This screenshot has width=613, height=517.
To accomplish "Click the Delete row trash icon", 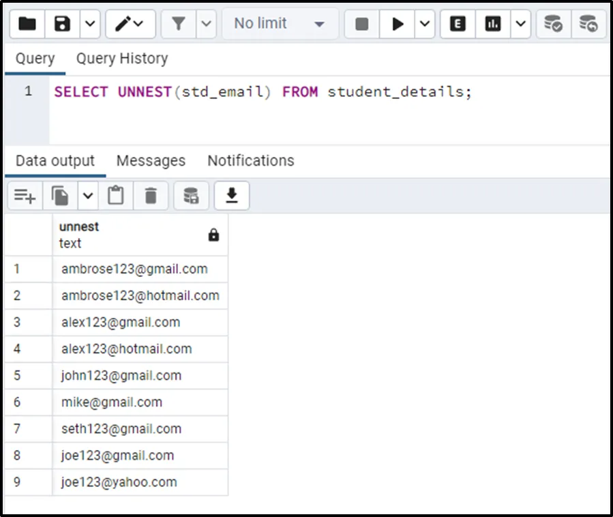I will tap(151, 196).
